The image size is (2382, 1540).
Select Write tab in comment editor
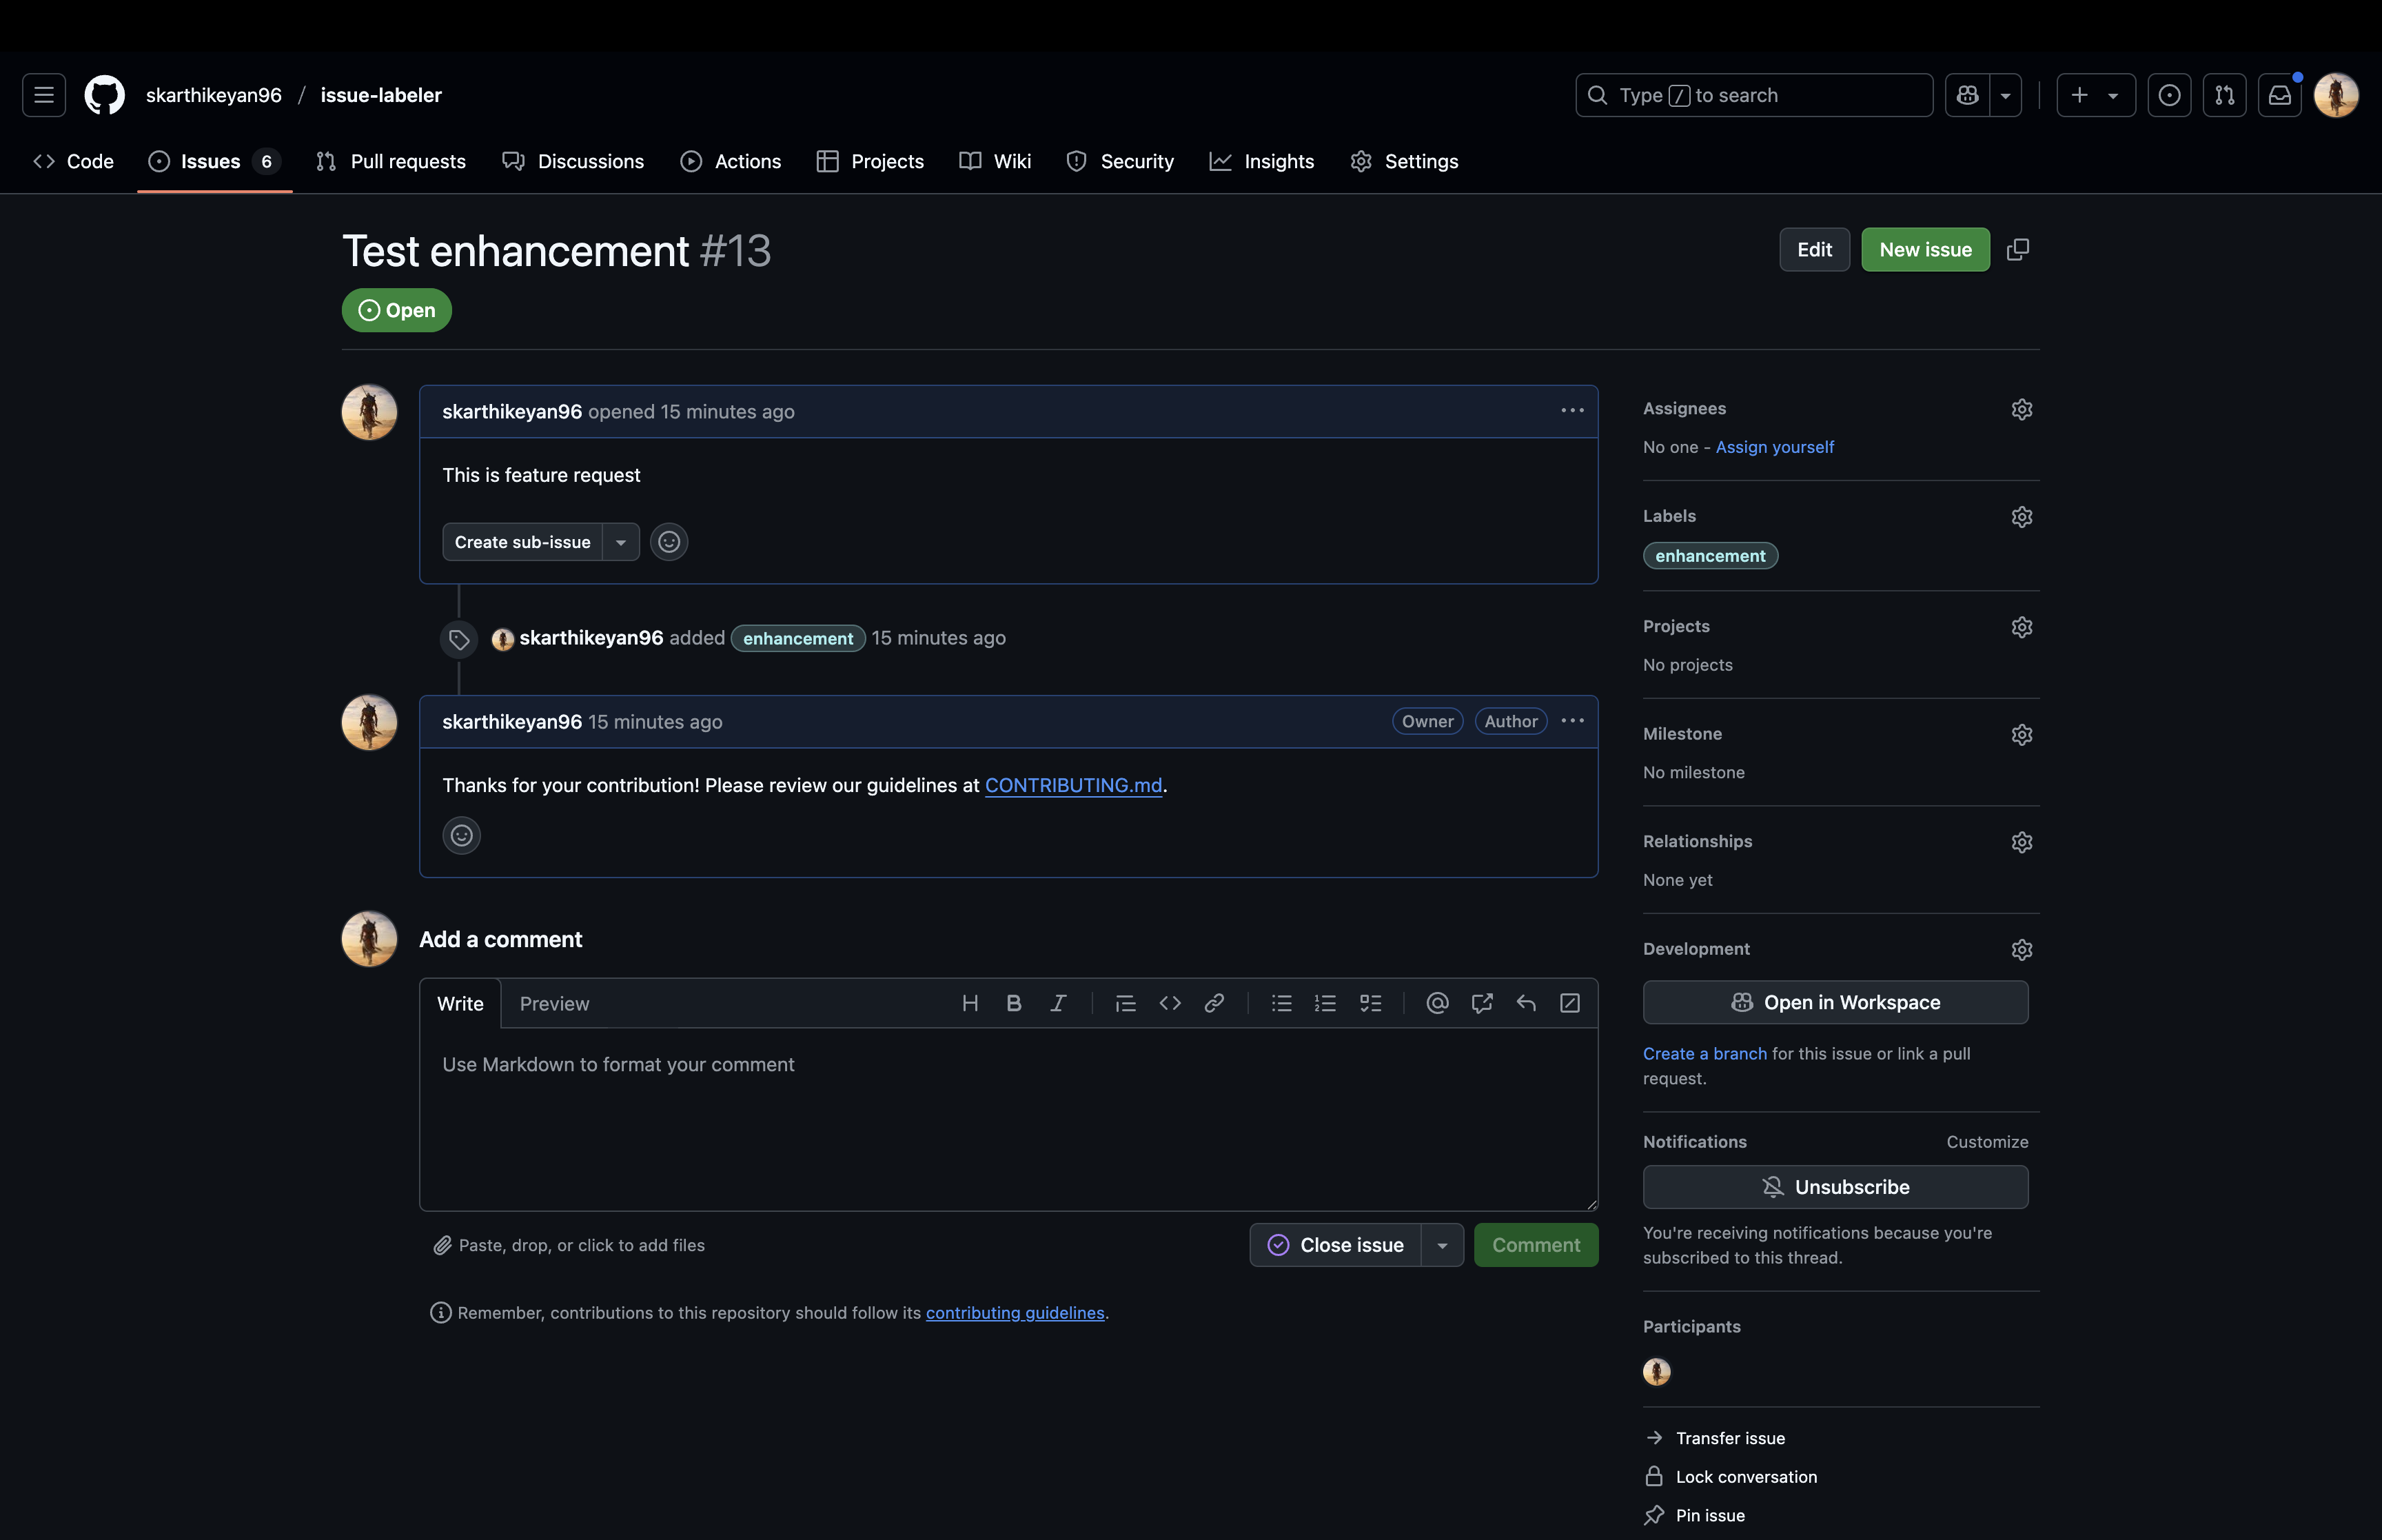tap(460, 1004)
